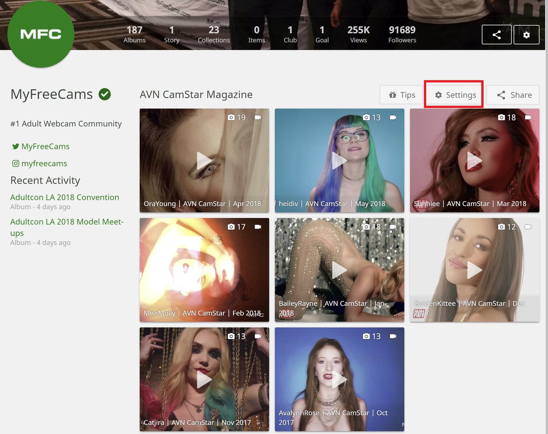Click the camera photo-count icon on heidiv
This screenshot has width=548, height=434.
point(366,118)
